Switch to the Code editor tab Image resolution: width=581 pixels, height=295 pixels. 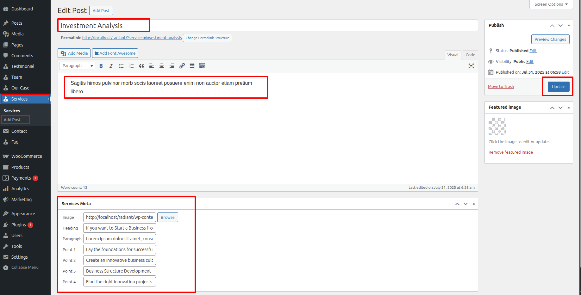click(x=470, y=55)
